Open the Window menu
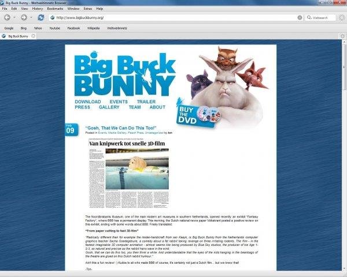This screenshot has height=277, width=347. click(x=73, y=9)
